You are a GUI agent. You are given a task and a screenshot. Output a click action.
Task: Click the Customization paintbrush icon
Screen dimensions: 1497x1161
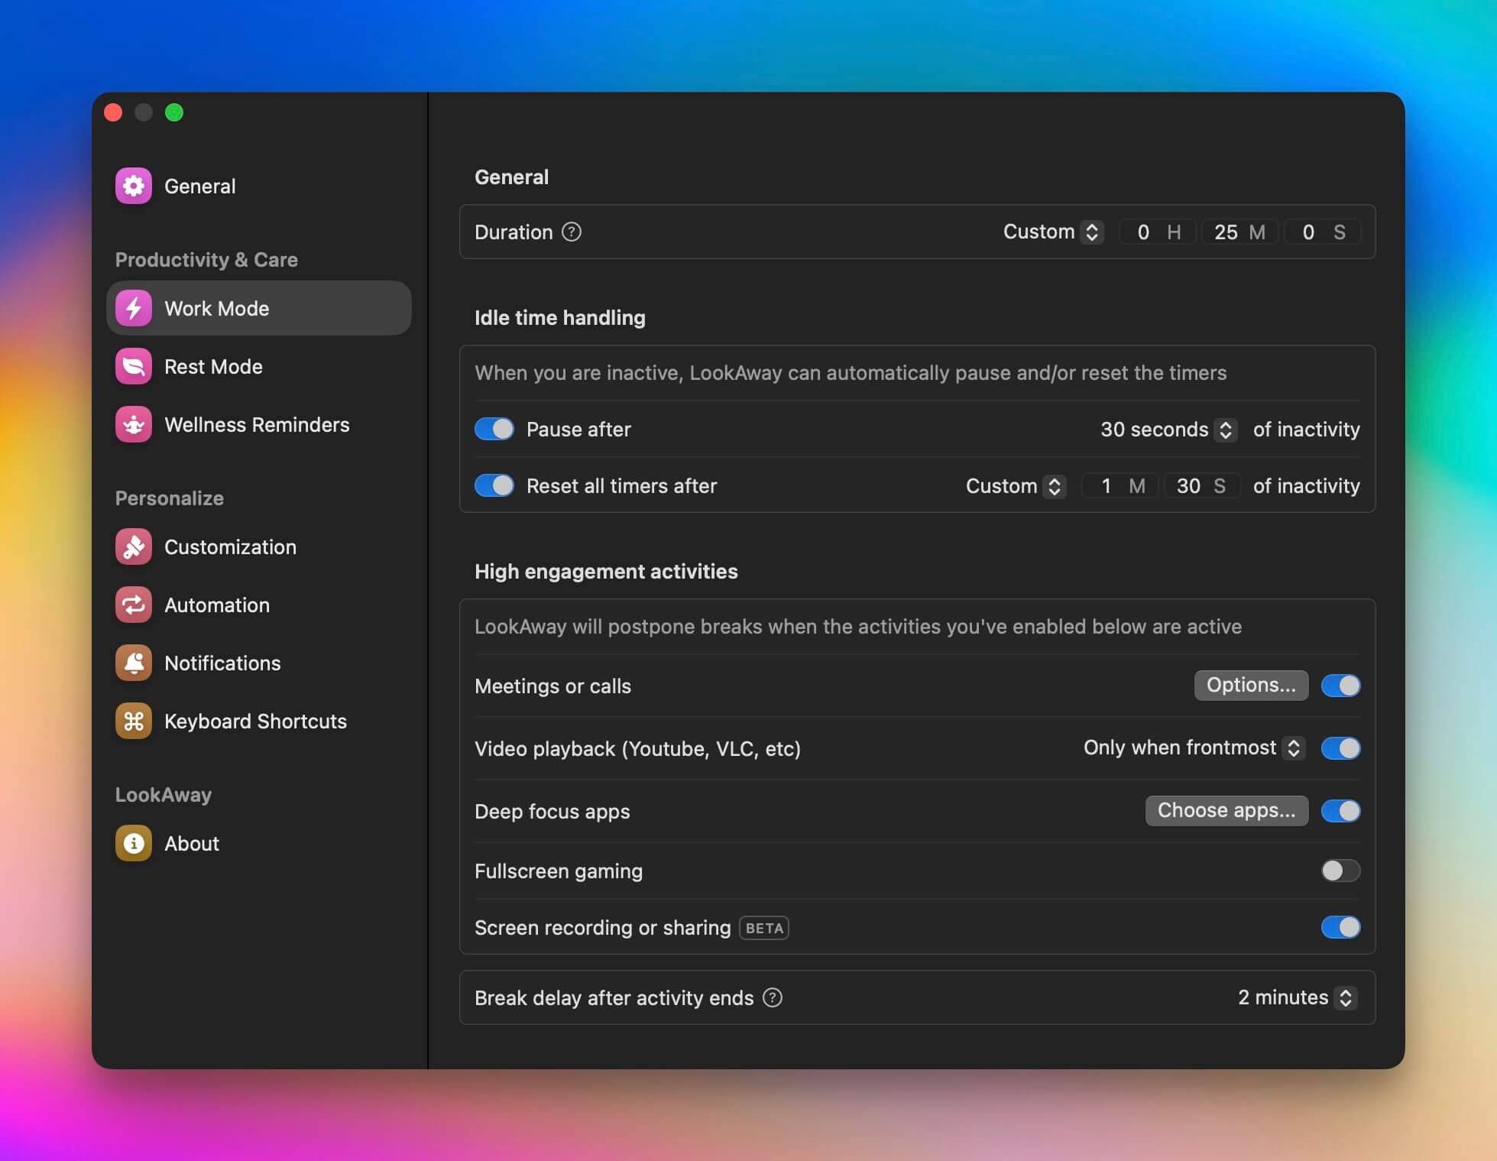pyautogui.click(x=134, y=546)
